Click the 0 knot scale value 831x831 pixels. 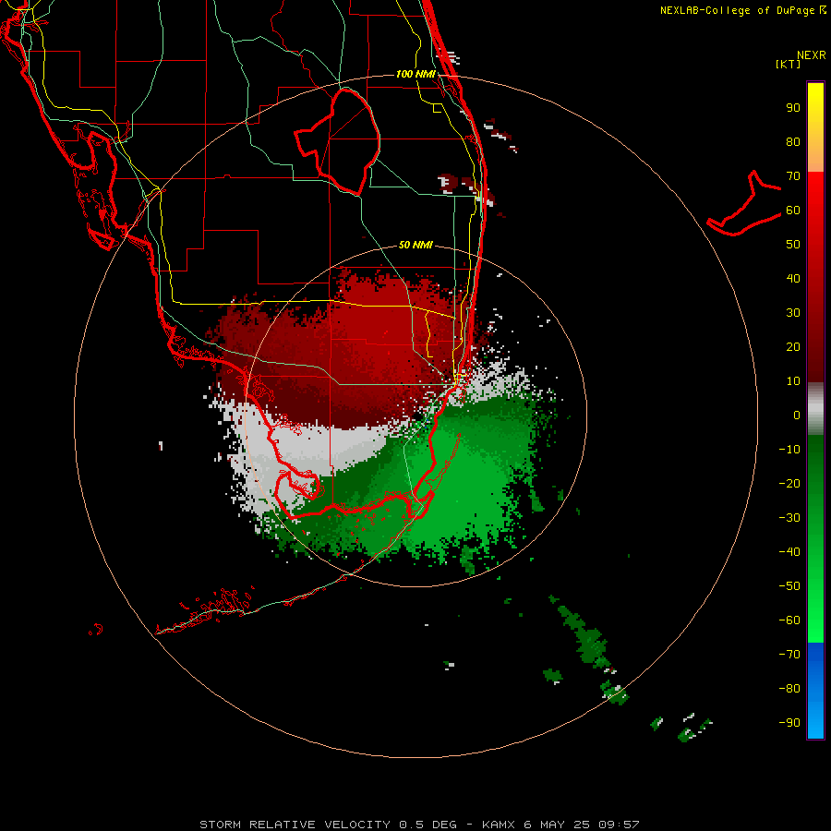coord(797,415)
